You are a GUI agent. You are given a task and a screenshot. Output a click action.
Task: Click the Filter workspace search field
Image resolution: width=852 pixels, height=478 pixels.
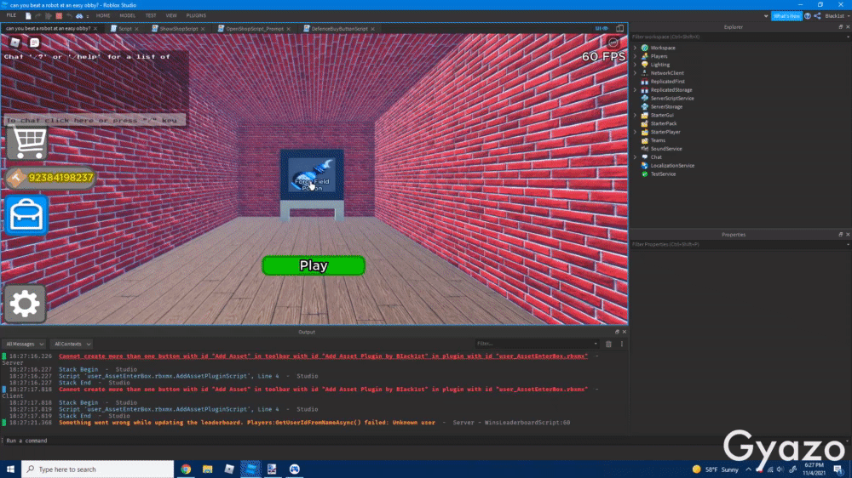coord(740,37)
